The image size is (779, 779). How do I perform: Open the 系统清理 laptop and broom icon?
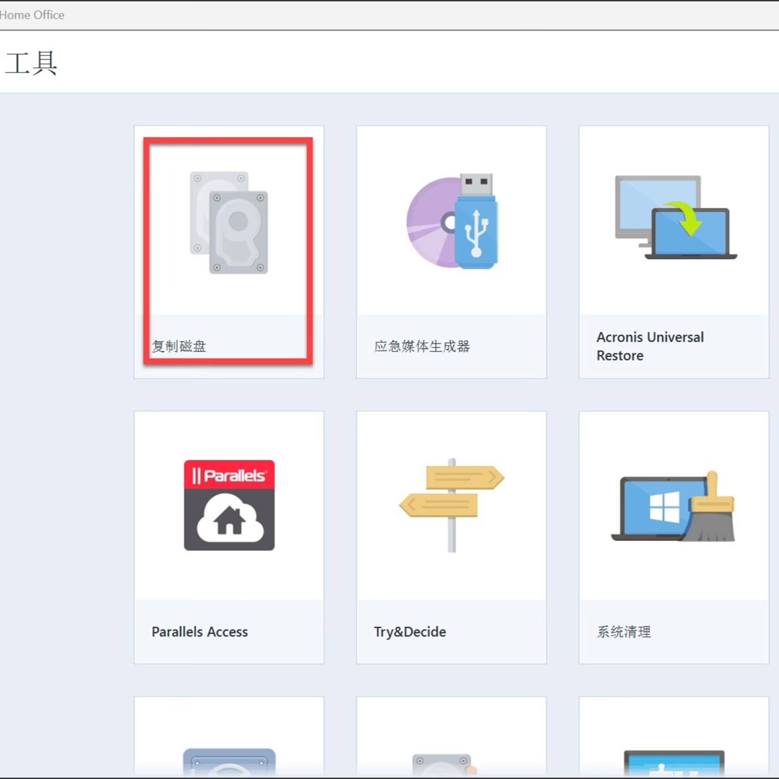(x=674, y=506)
